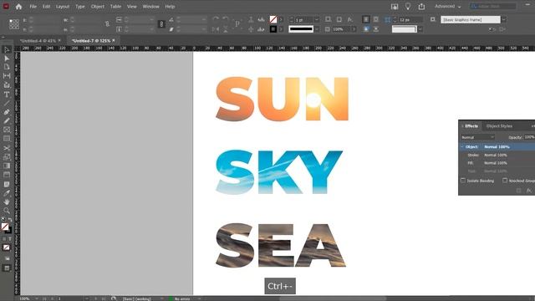The width and height of the screenshot is (535, 301).
Task: Select the Fill row in Effects panel
Action: coord(497,163)
